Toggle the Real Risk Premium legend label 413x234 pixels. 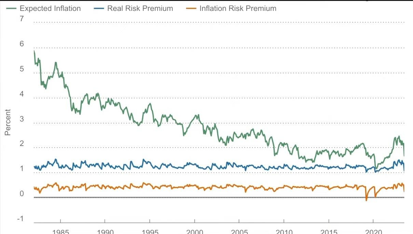pos(140,9)
